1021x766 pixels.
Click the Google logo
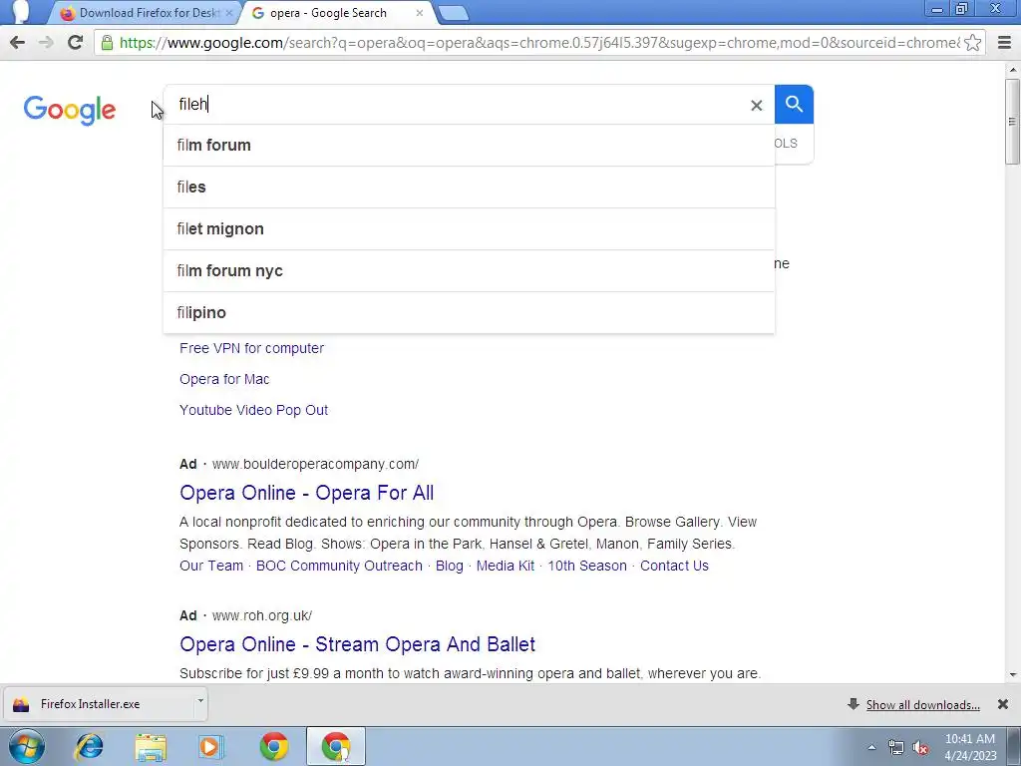pos(70,110)
